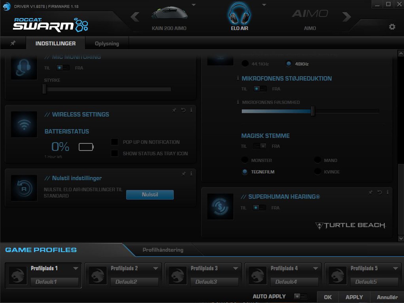The image size is (404, 303).
Task: Select the ELO AIR headset device
Action: click(x=239, y=16)
